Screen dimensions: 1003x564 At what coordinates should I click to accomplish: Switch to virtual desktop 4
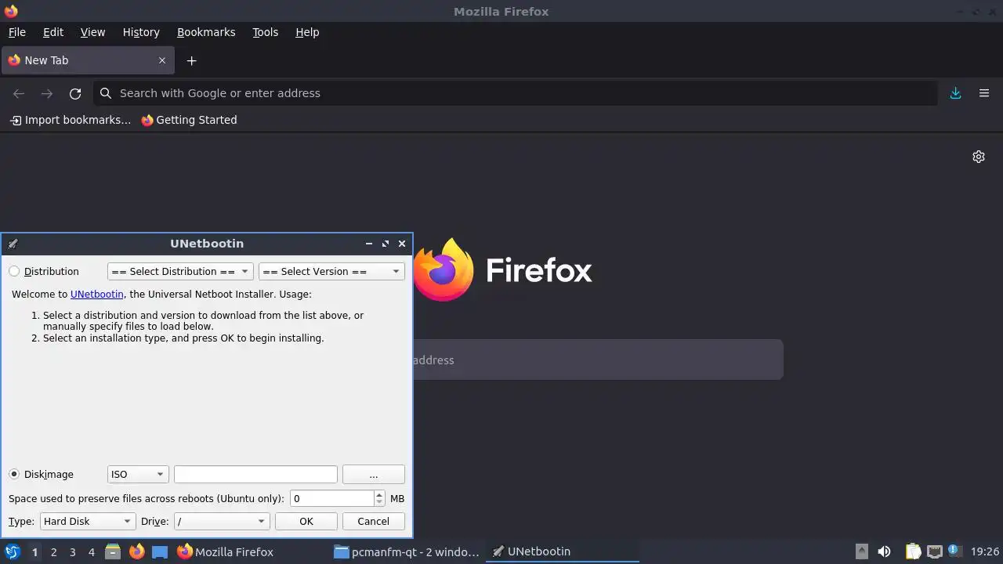91,551
